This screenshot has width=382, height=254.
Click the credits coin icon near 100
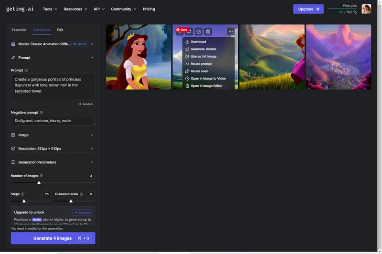[x=355, y=12]
